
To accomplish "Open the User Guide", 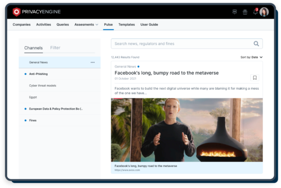I will click(149, 25).
